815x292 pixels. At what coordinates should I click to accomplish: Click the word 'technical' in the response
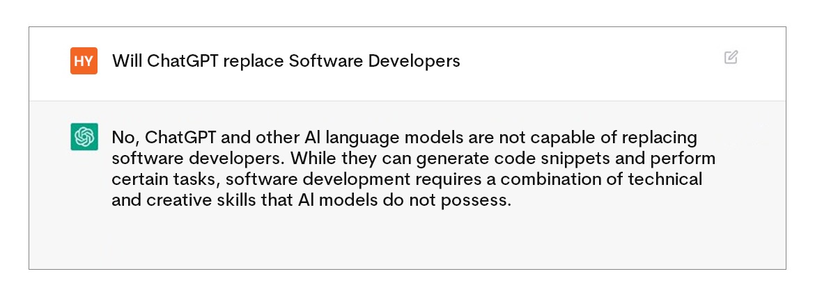click(665, 179)
